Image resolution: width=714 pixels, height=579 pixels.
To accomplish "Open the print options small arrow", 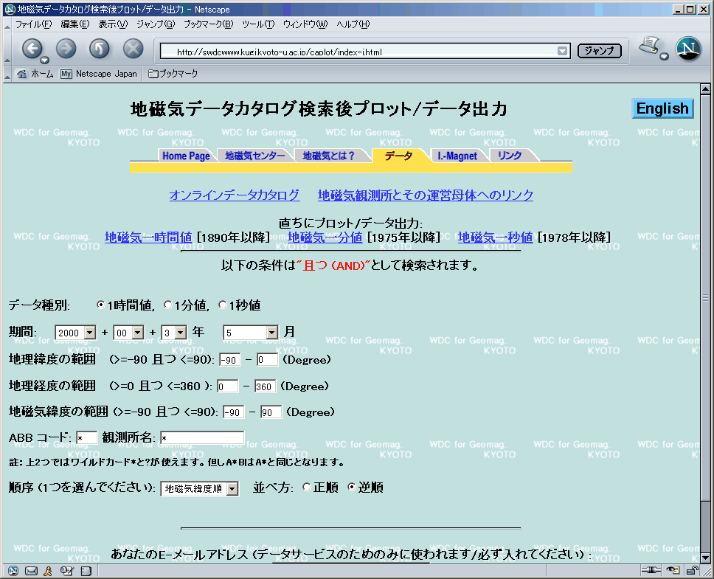I will point(664,57).
